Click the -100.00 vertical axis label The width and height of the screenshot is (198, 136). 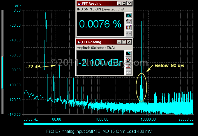click(x=15, y=85)
